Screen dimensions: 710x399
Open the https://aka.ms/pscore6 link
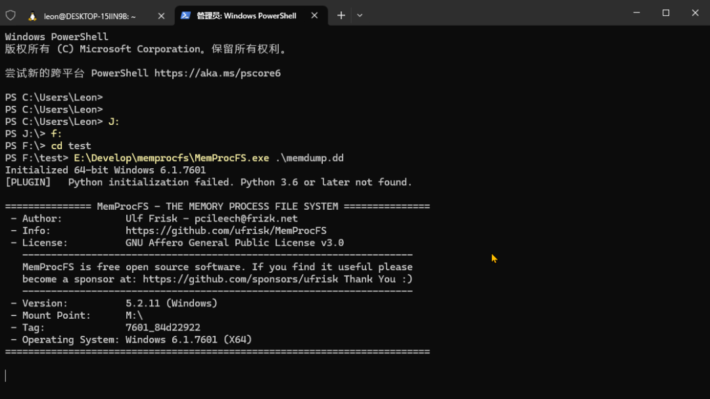[218, 74]
